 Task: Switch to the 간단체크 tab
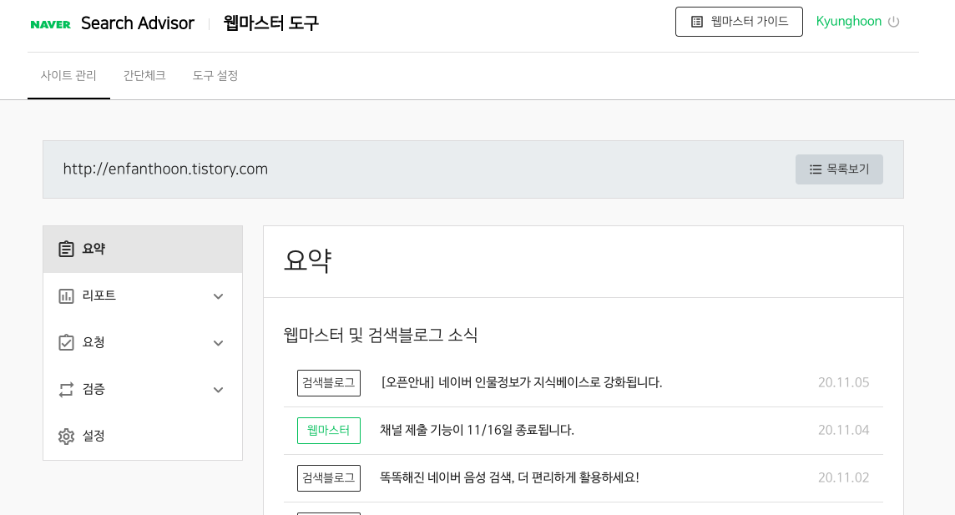coord(144,75)
